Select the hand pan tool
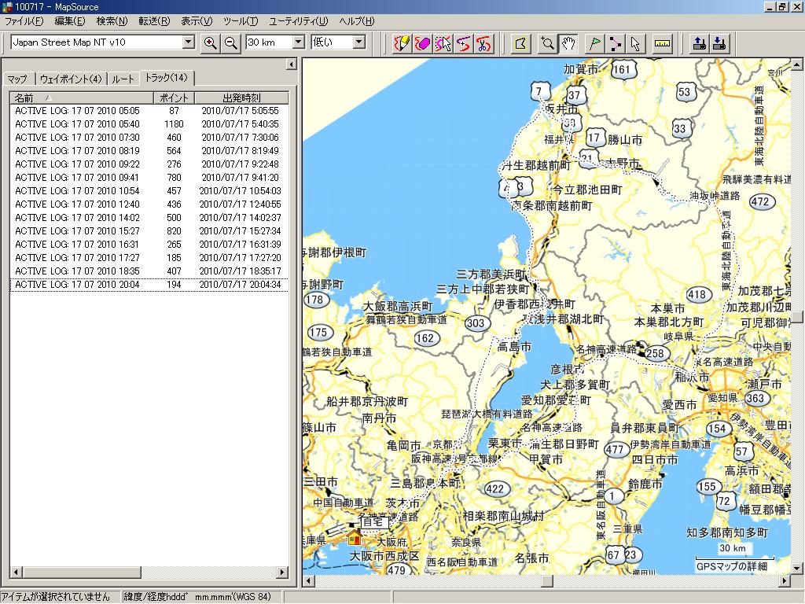 click(x=568, y=43)
